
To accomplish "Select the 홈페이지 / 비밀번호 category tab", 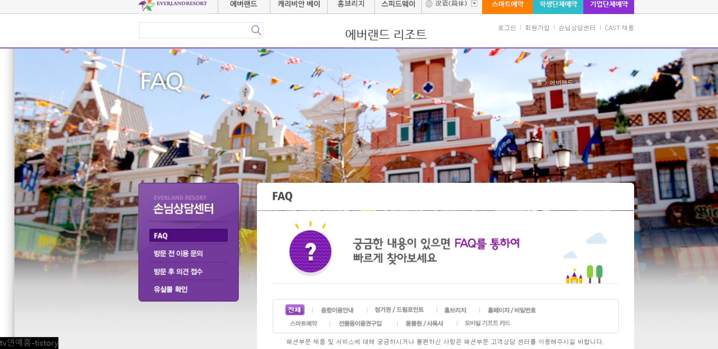I will [511, 310].
